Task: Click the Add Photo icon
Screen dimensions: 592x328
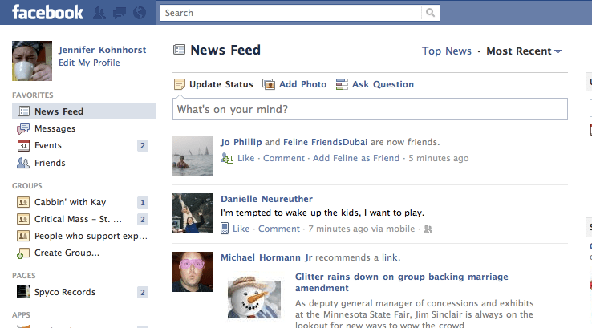Action: [269, 84]
